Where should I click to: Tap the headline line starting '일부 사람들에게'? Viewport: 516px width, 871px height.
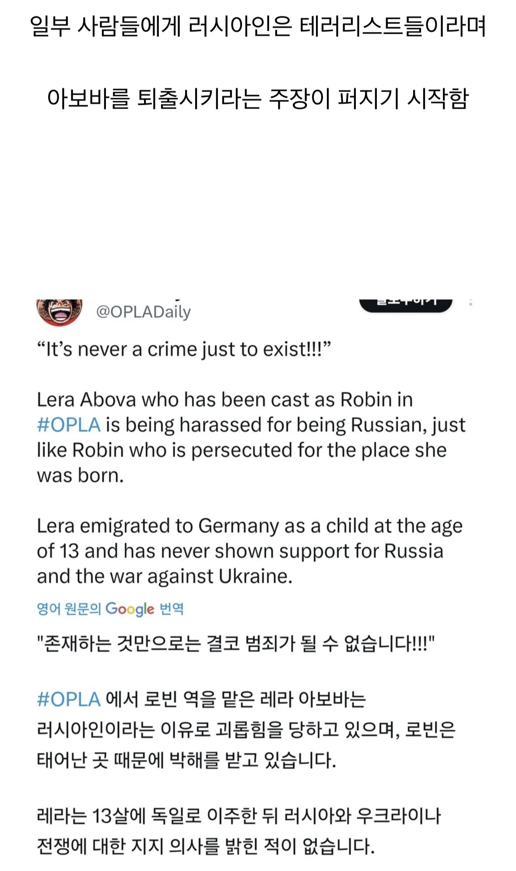[x=258, y=27]
